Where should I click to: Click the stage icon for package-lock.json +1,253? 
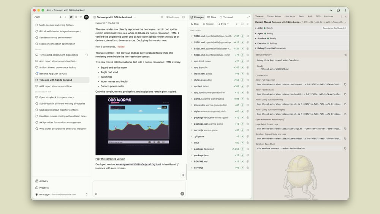248,149
